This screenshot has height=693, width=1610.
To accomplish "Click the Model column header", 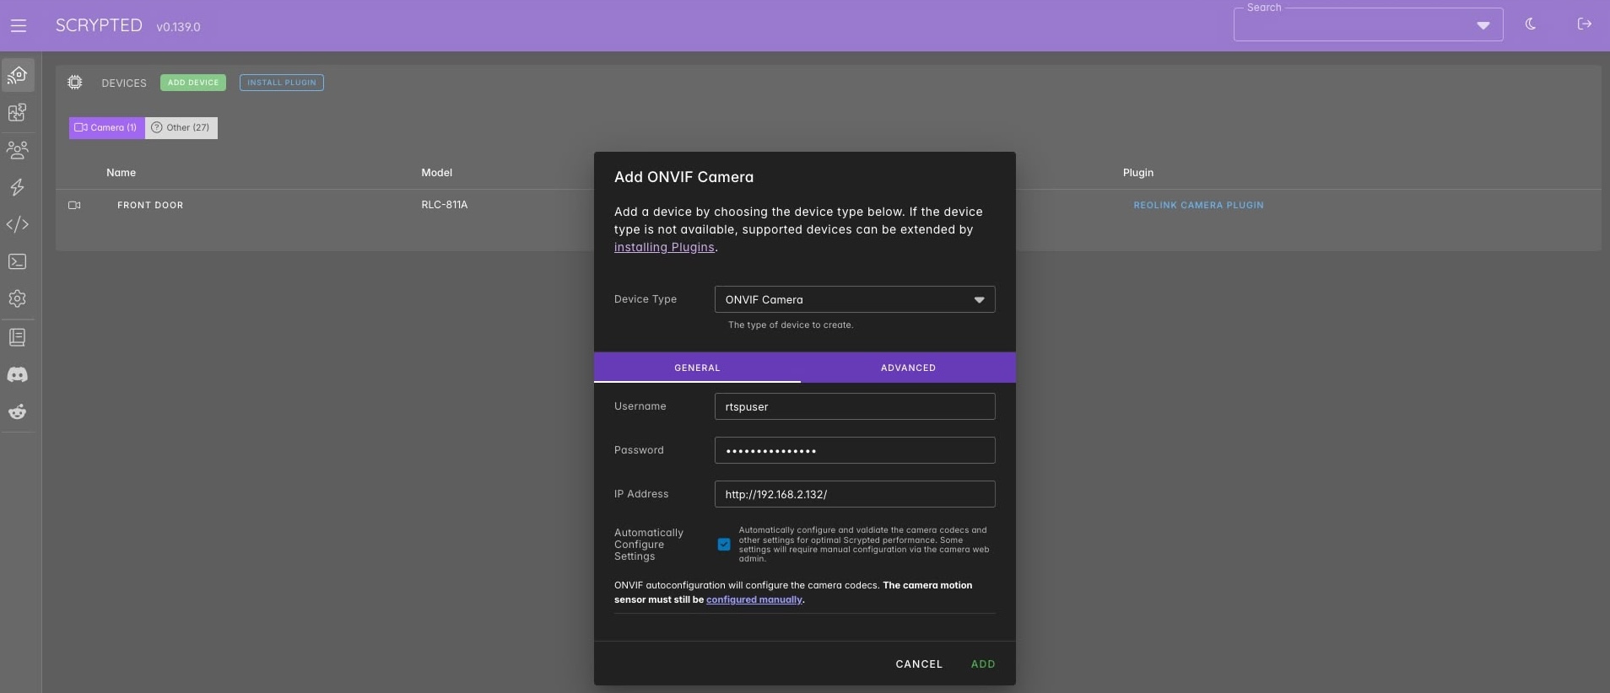I will (x=437, y=173).
